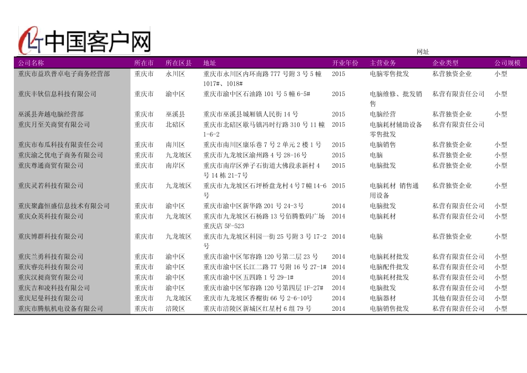
Task: Click 小型 size in 重庆市腾航机电 row
Action: pos(500,309)
